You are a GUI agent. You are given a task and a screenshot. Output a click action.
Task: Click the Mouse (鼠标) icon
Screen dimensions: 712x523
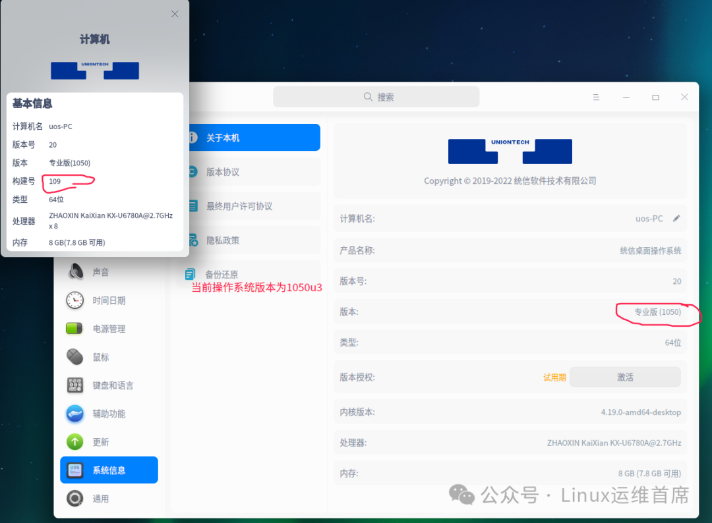[x=75, y=357]
